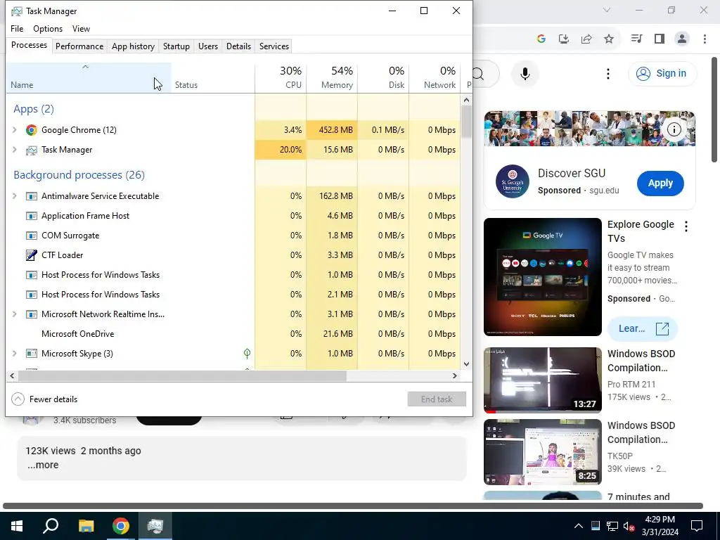Click the muted volume tray icon
The width and height of the screenshot is (720, 540).
point(629,526)
